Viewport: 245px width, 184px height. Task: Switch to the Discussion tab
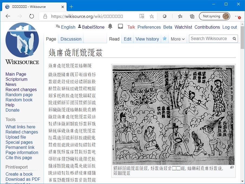(71, 39)
